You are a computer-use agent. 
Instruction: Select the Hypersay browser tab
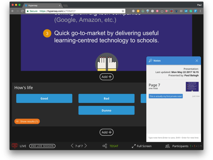42,6
